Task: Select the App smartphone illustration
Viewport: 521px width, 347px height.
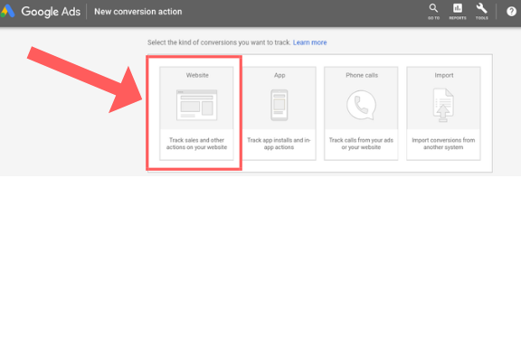Action: (x=279, y=105)
